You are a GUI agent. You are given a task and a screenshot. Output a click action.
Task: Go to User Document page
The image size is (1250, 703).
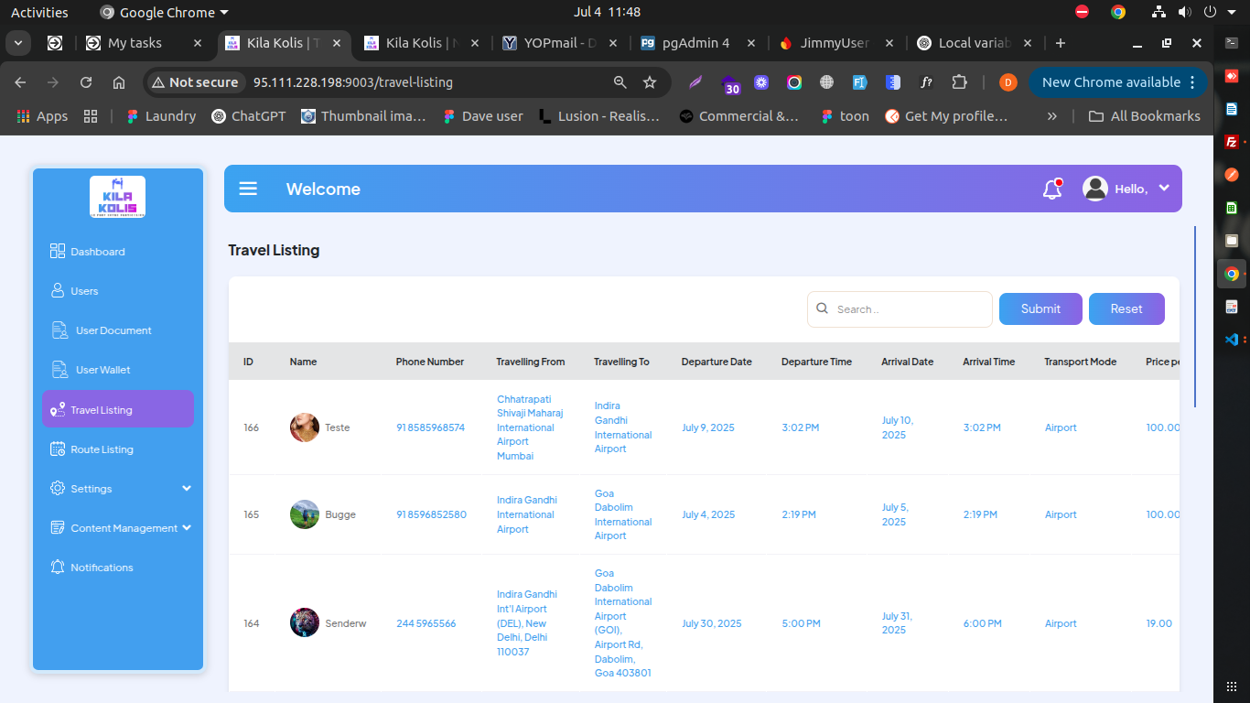[113, 330]
